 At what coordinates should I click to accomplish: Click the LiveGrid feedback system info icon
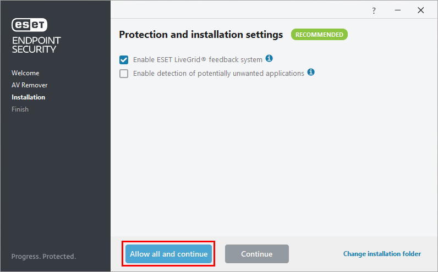point(269,58)
